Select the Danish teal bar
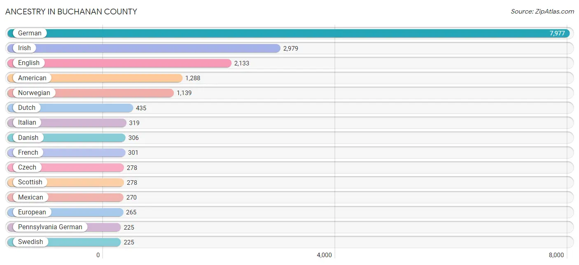579x265 pixels. click(x=66, y=138)
